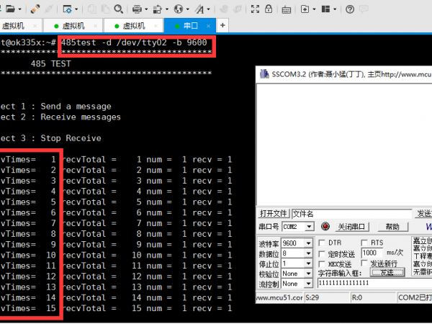Open the 串口号 COM2 dropdown
This screenshot has width=432, height=324.
click(x=310, y=227)
